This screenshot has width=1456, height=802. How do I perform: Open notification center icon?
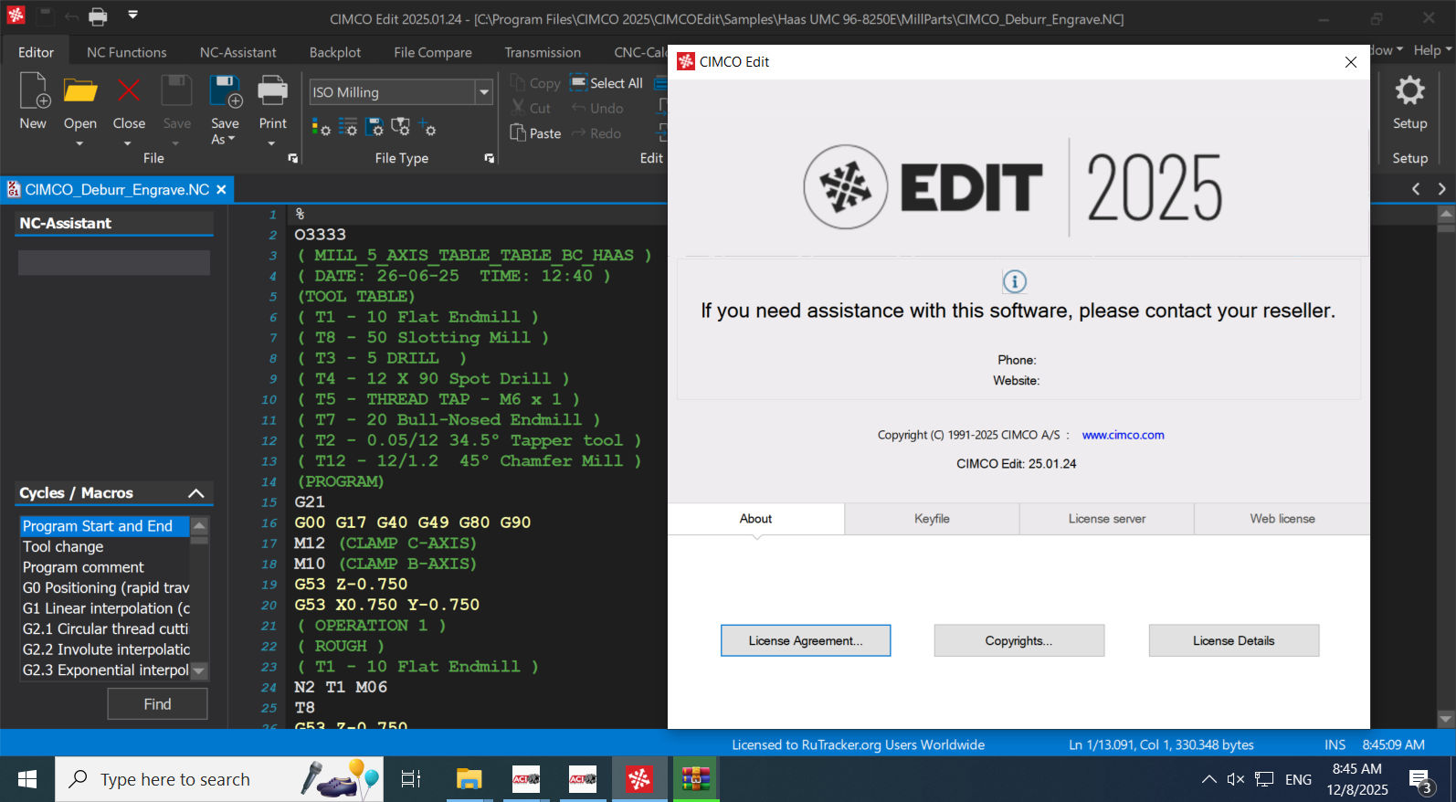(x=1420, y=780)
